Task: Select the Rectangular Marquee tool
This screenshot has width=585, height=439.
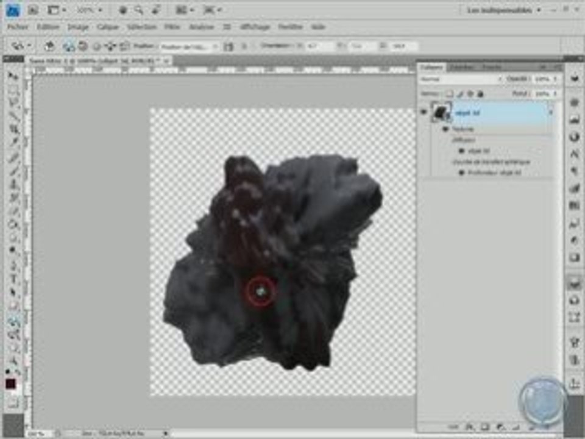Action: (x=13, y=90)
